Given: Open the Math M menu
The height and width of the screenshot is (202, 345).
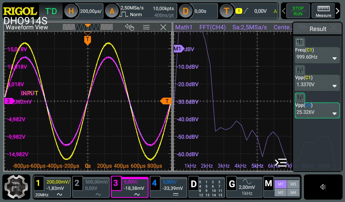Looking at the screenshot, I should tap(269, 183).
